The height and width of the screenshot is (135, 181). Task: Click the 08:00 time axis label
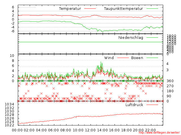pos(66,130)
